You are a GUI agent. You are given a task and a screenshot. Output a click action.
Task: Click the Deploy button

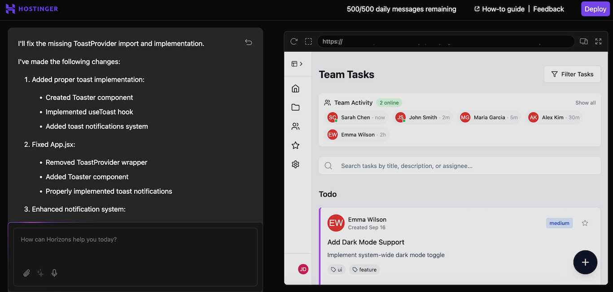[595, 9]
